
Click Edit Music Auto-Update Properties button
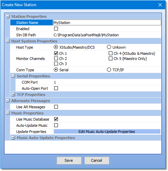point(107,132)
